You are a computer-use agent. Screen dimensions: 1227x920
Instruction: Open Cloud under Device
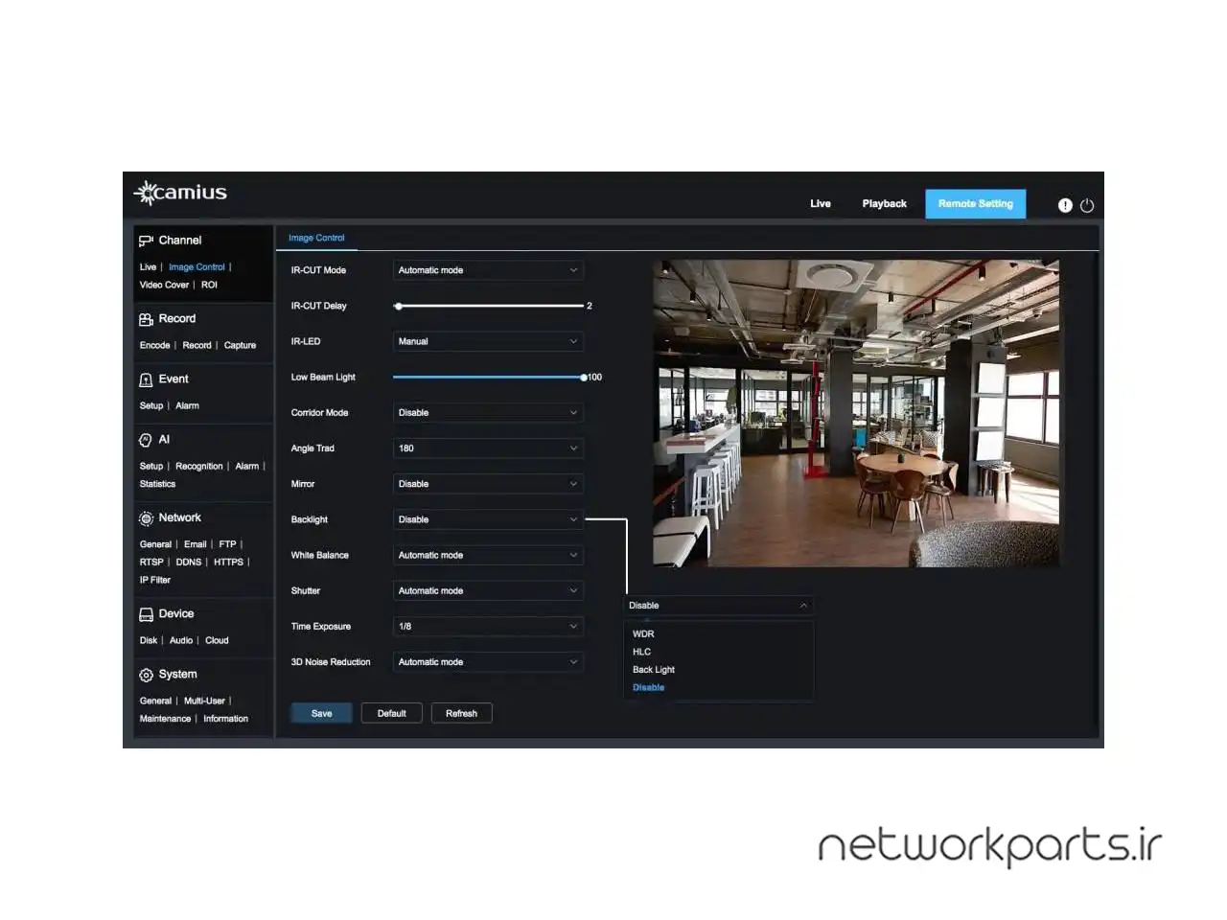(217, 641)
